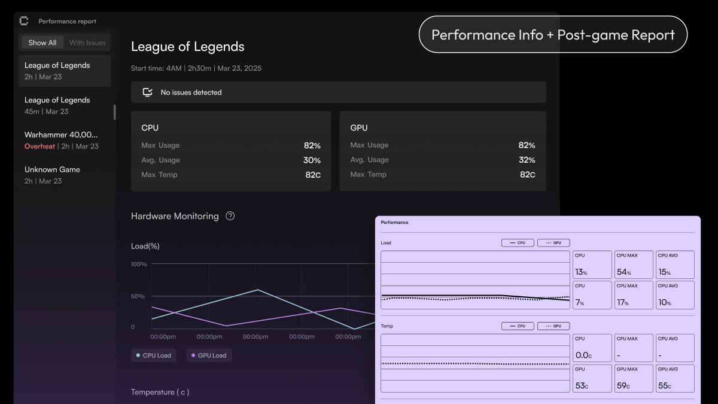The width and height of the screenshot is (718, 404).
Task: Click the Performance Info + Post-game Report pill
Action: pyautogui.click(x=553, y=35)
